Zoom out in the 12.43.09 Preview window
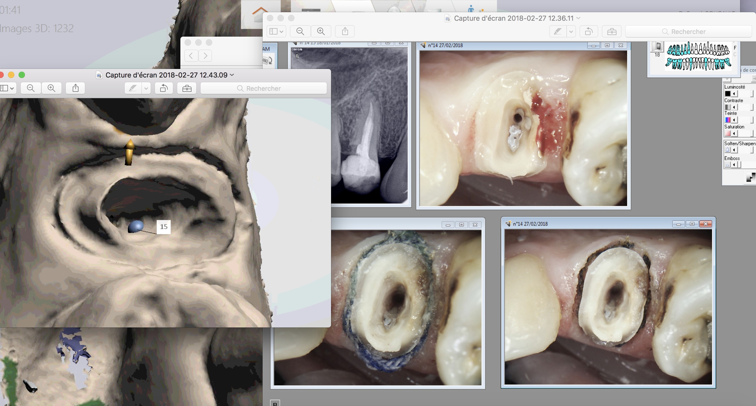This screenshot has height=406, width=756. pos(31,88)
